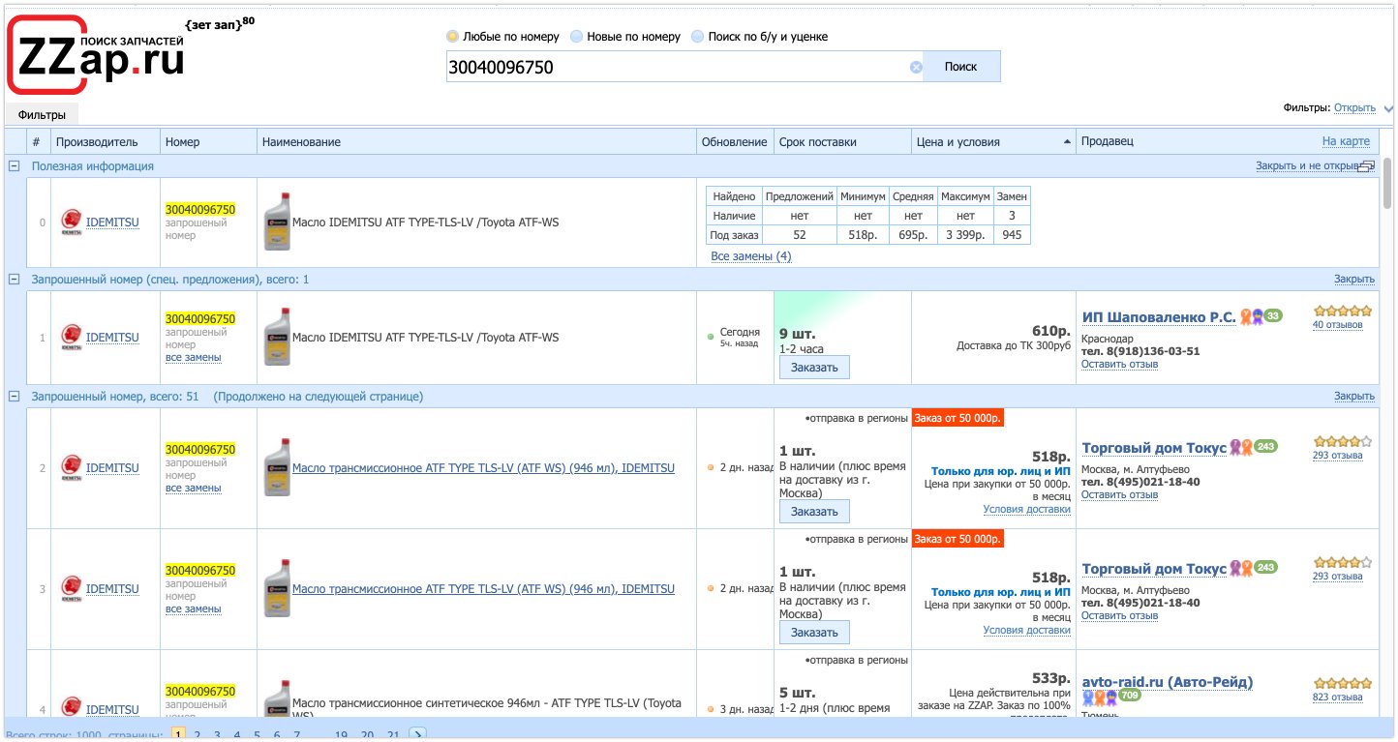Image resolution: width=1398 pixels, height=742 pixels.
Task: Open the oil bottle thumbnail in row 0
Action: [x=277, y=222]
